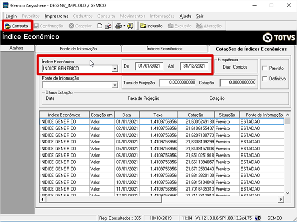The height and width of the screenshot is (222, 297).
Task: Open the greyed Cadastros menu
Action: point(83,16)
